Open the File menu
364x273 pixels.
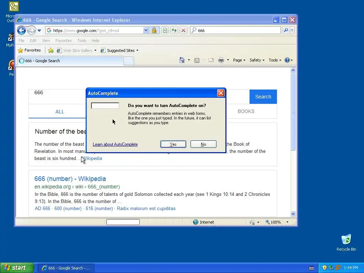click(21, 41)
